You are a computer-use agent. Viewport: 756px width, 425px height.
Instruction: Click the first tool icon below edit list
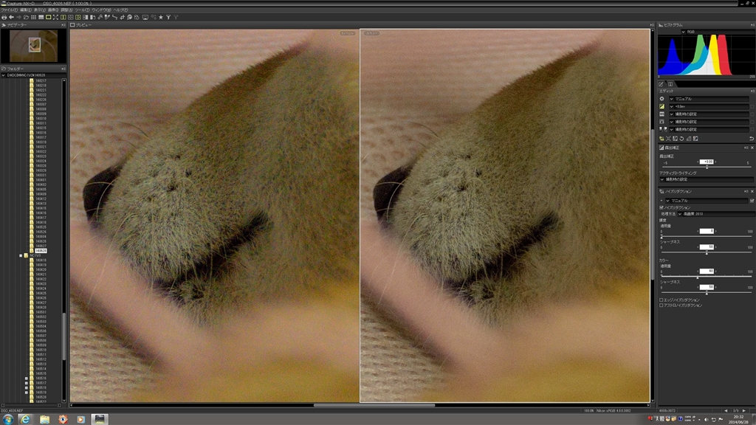coord(661,139)
